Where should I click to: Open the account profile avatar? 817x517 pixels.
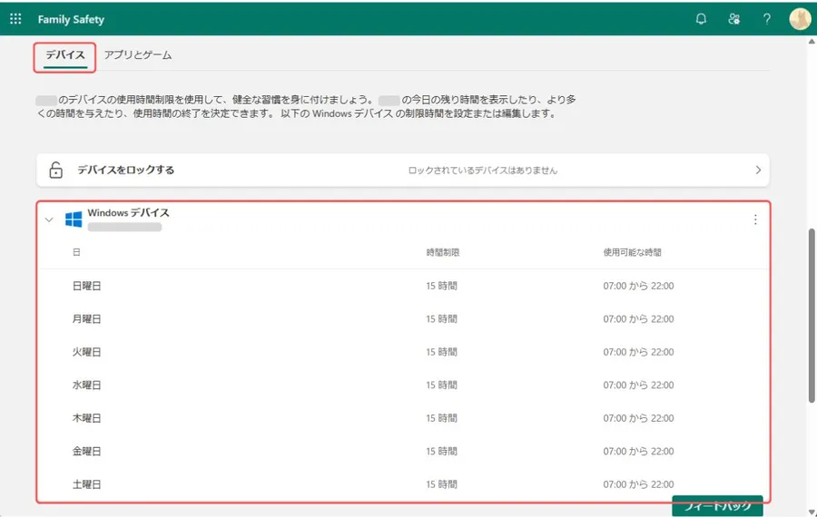pyautogui.click(x=799, y=18)
